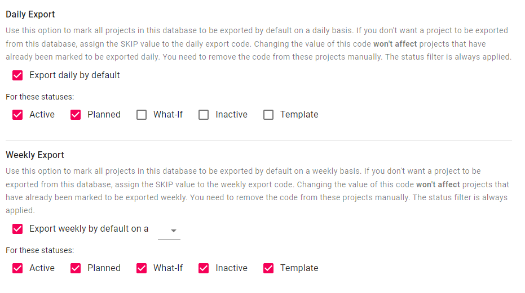Disable Template status under Weekly Export
The width and height of the screenshot is (525, 293).
click(268, 268)
